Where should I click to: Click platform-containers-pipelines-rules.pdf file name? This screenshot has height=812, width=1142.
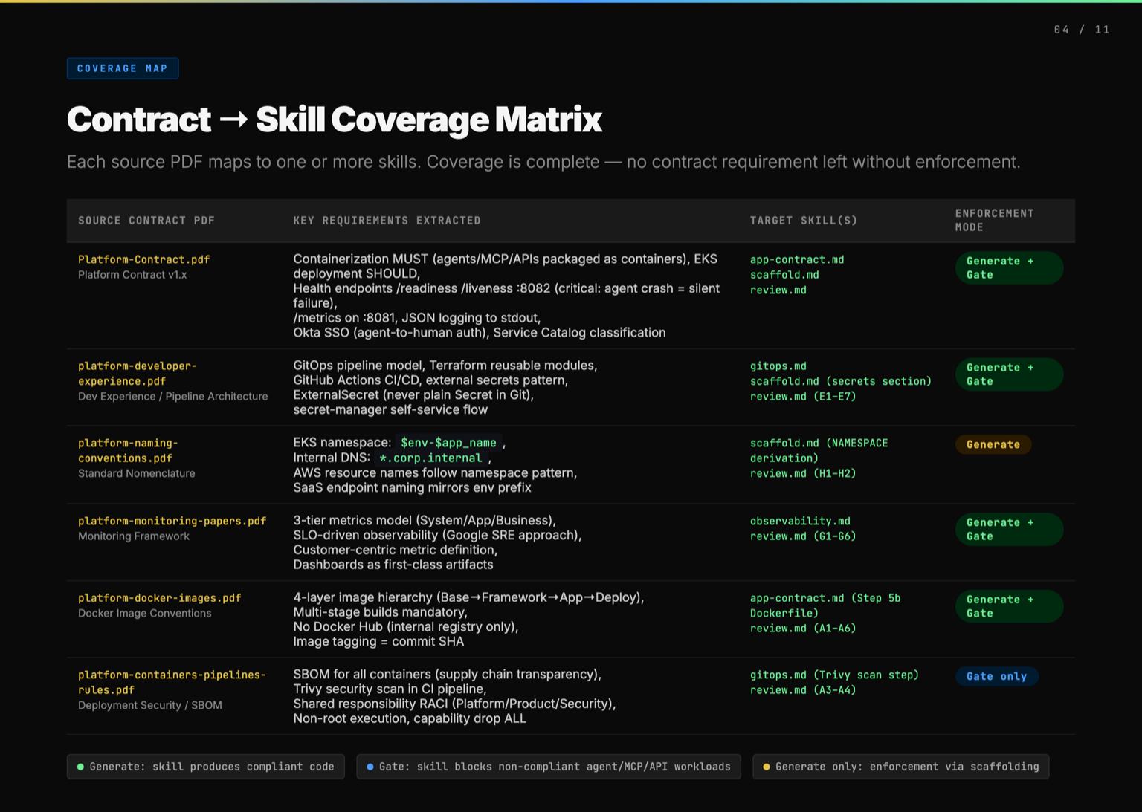point(172,682)
